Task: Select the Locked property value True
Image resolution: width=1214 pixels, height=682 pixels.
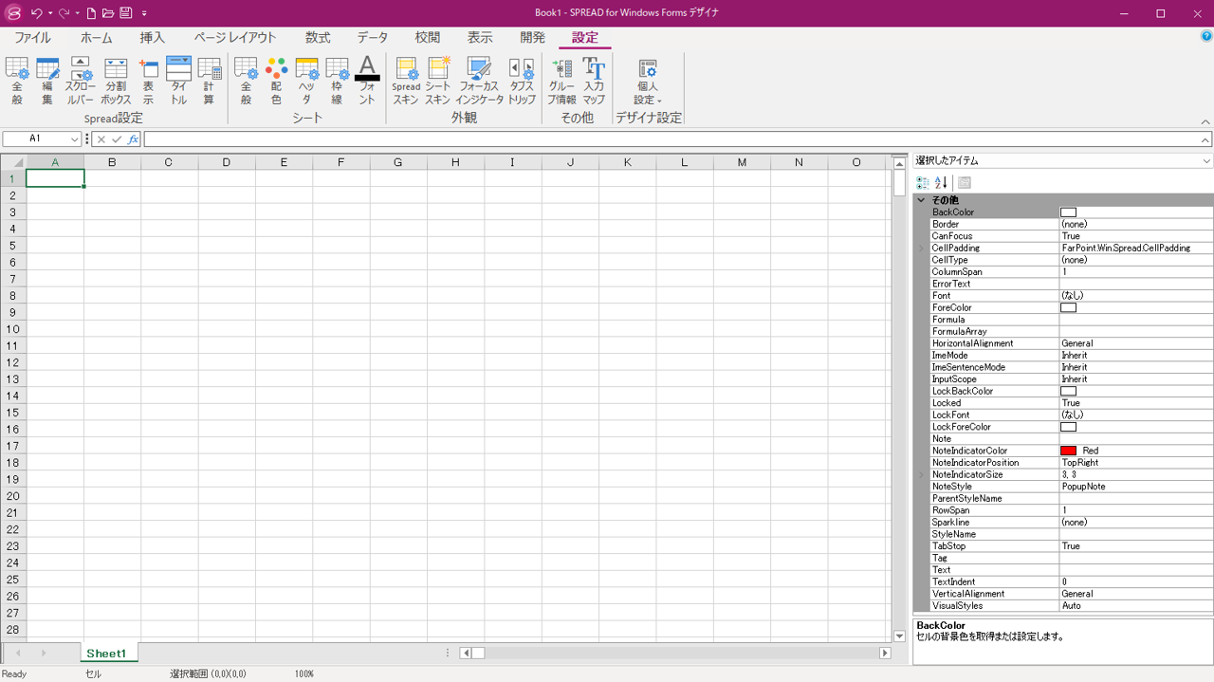Action: tap(1136, 403)
